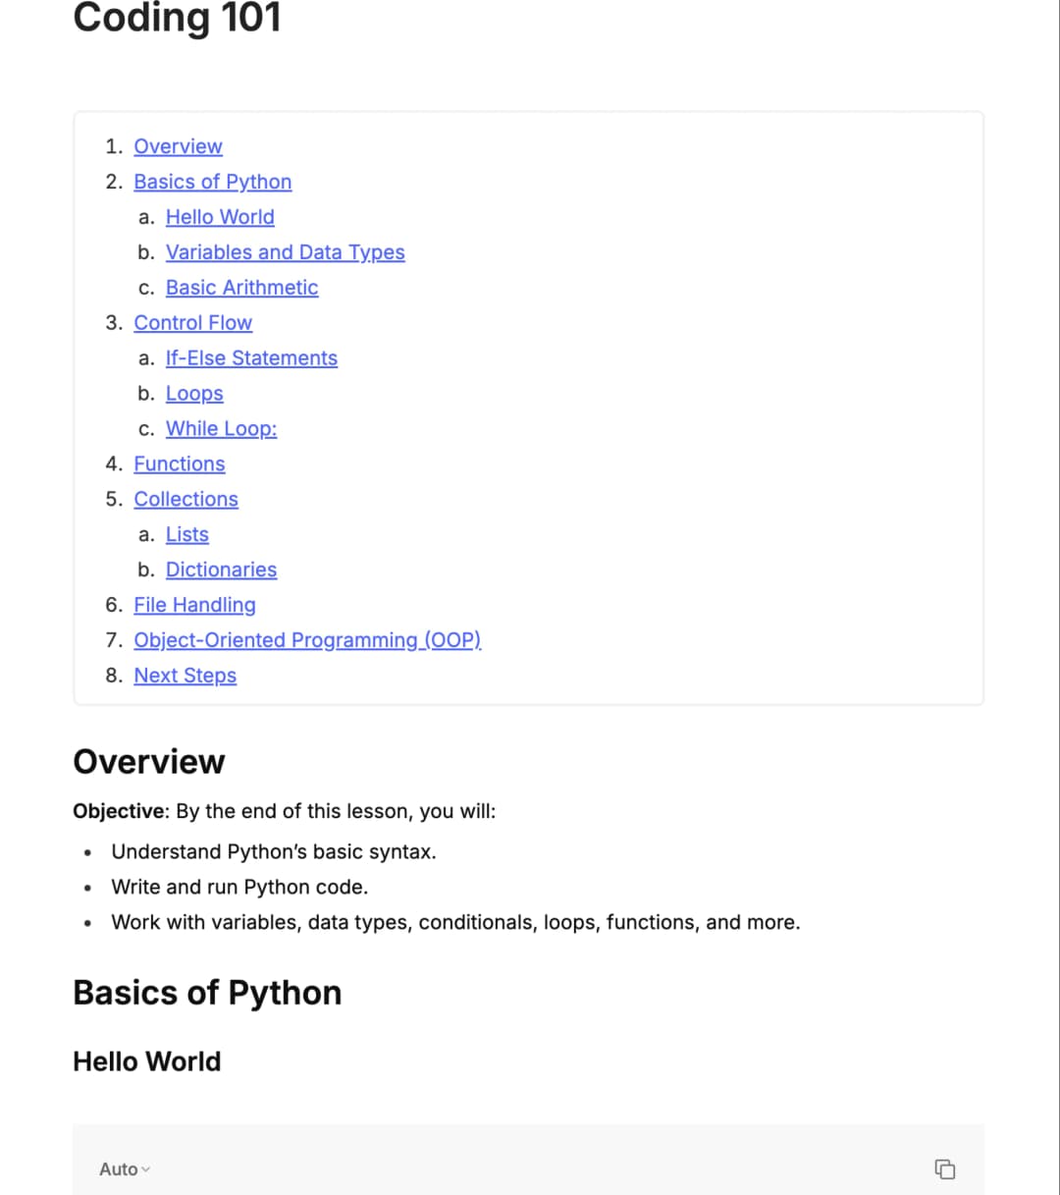The height and width of the screenshot is (1195, 1060).
Task: Select the Basic Arithmetic link
Action: [241, 288]
